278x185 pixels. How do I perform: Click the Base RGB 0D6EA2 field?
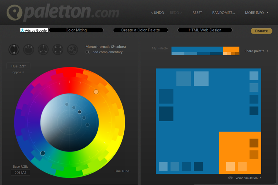pyautogui.click(x=20, y=172)
